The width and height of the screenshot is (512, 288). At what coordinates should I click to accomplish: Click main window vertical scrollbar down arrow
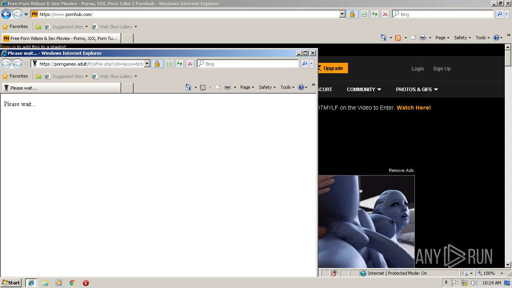pyautogui.click(x=508, y=264)
